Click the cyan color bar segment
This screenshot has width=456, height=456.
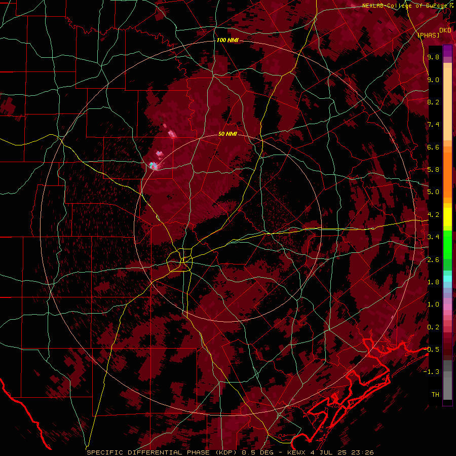(x=447, y=279)
